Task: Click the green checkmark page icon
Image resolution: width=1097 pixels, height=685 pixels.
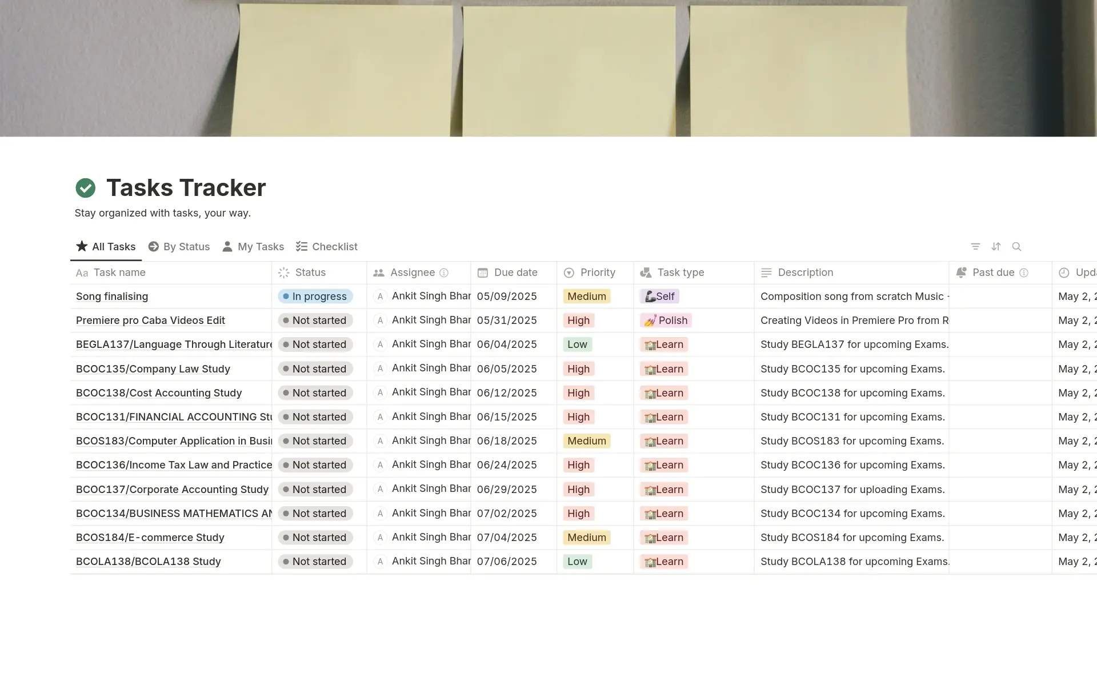Action: pyautogui.click(x=86, y=188)
